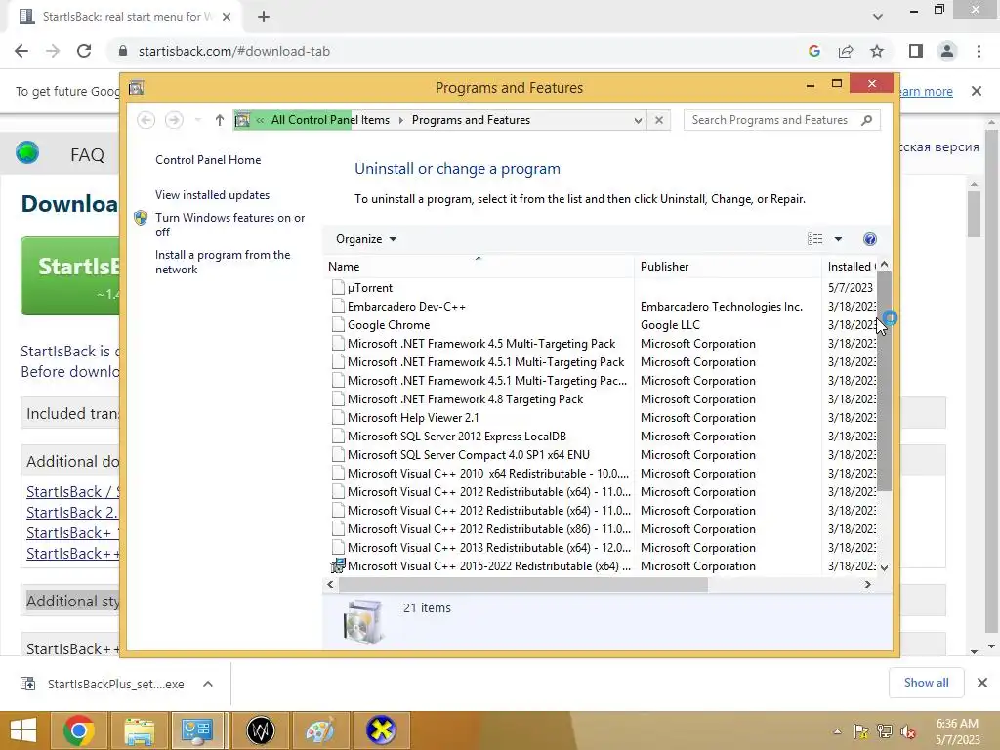Click the Share this page icon in Chrome
The width and height of the screenshot is (1000, 750).
pyautogui.click(x=846, y=51)
